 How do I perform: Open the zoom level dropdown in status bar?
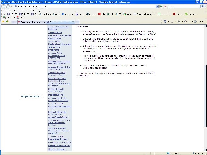(x=203, y=153)
